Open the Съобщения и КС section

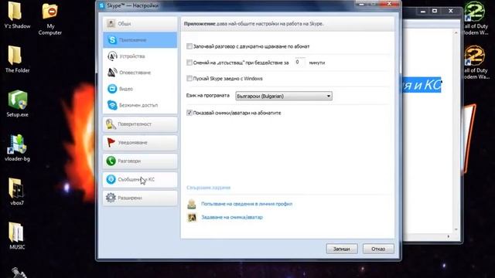click(140, 179)
